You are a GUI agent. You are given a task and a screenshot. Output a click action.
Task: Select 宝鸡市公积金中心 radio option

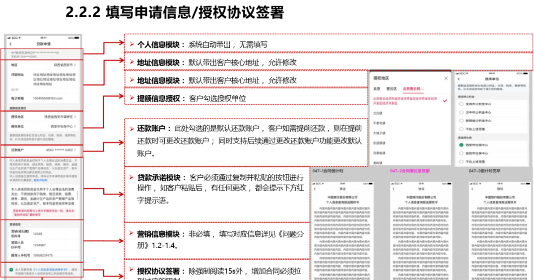pyautogui.click(x=461, y=104)
